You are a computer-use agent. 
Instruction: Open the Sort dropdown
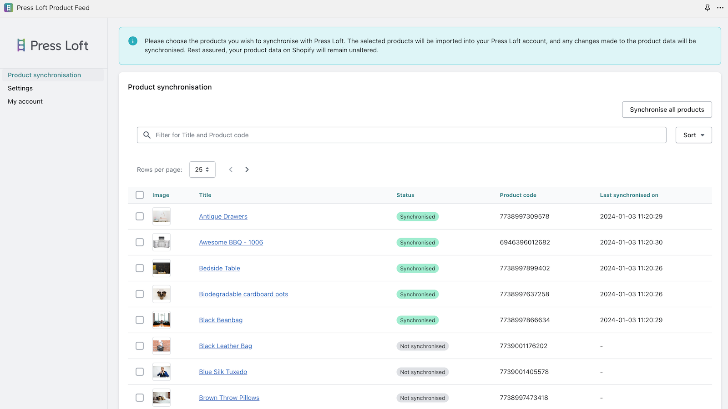click(x=693, y=135)
